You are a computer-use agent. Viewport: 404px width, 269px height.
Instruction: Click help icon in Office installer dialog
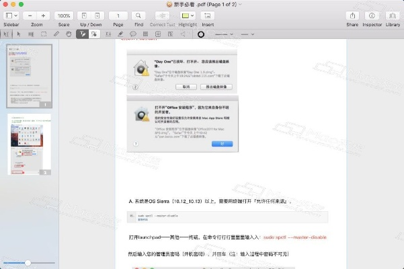(136, 144)
